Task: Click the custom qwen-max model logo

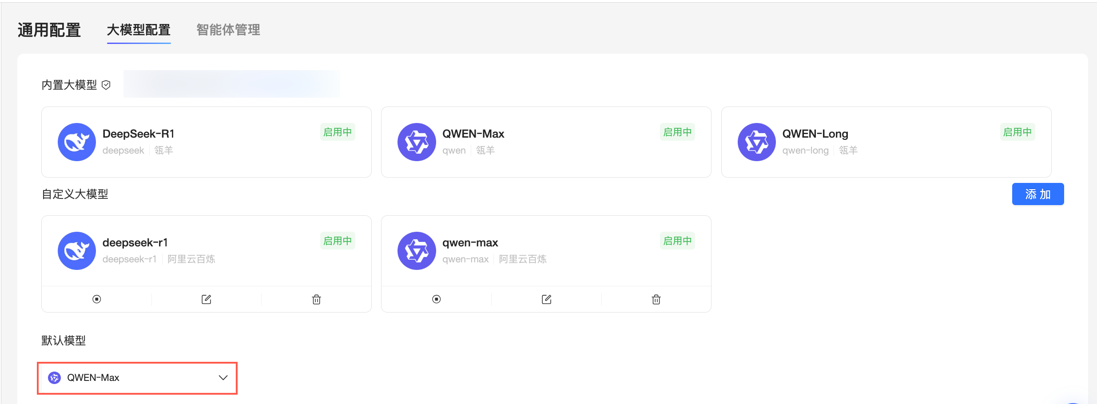Action: tap(417, 251)
